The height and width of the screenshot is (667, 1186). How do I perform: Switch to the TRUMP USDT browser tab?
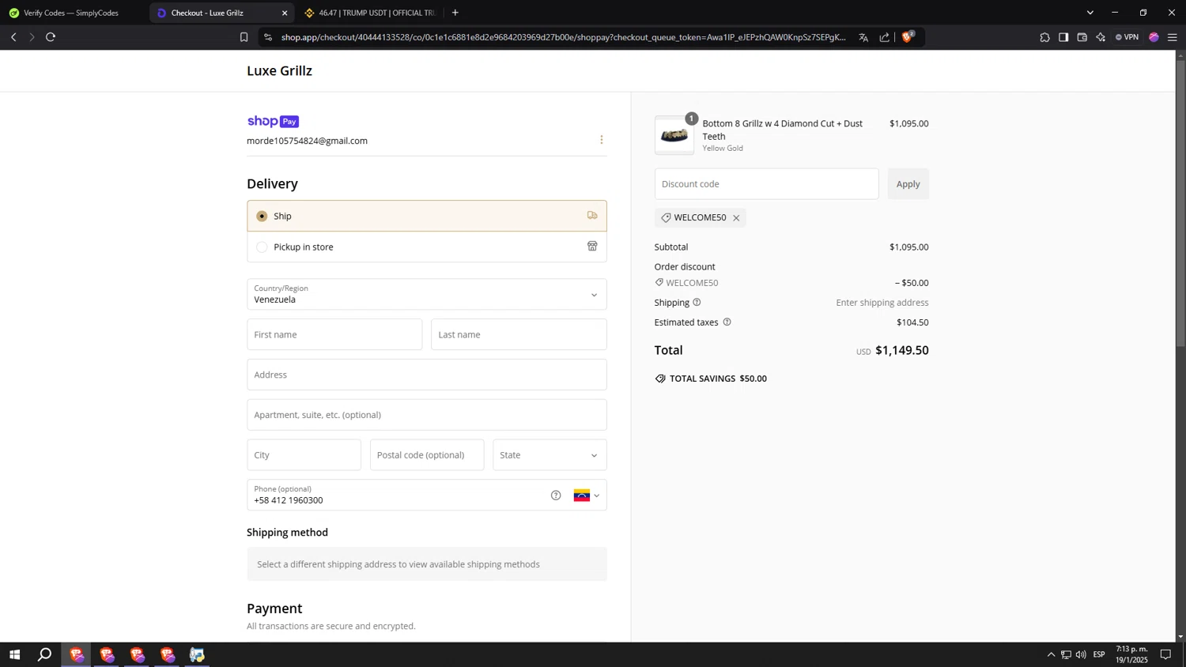(x=370, y=13)
